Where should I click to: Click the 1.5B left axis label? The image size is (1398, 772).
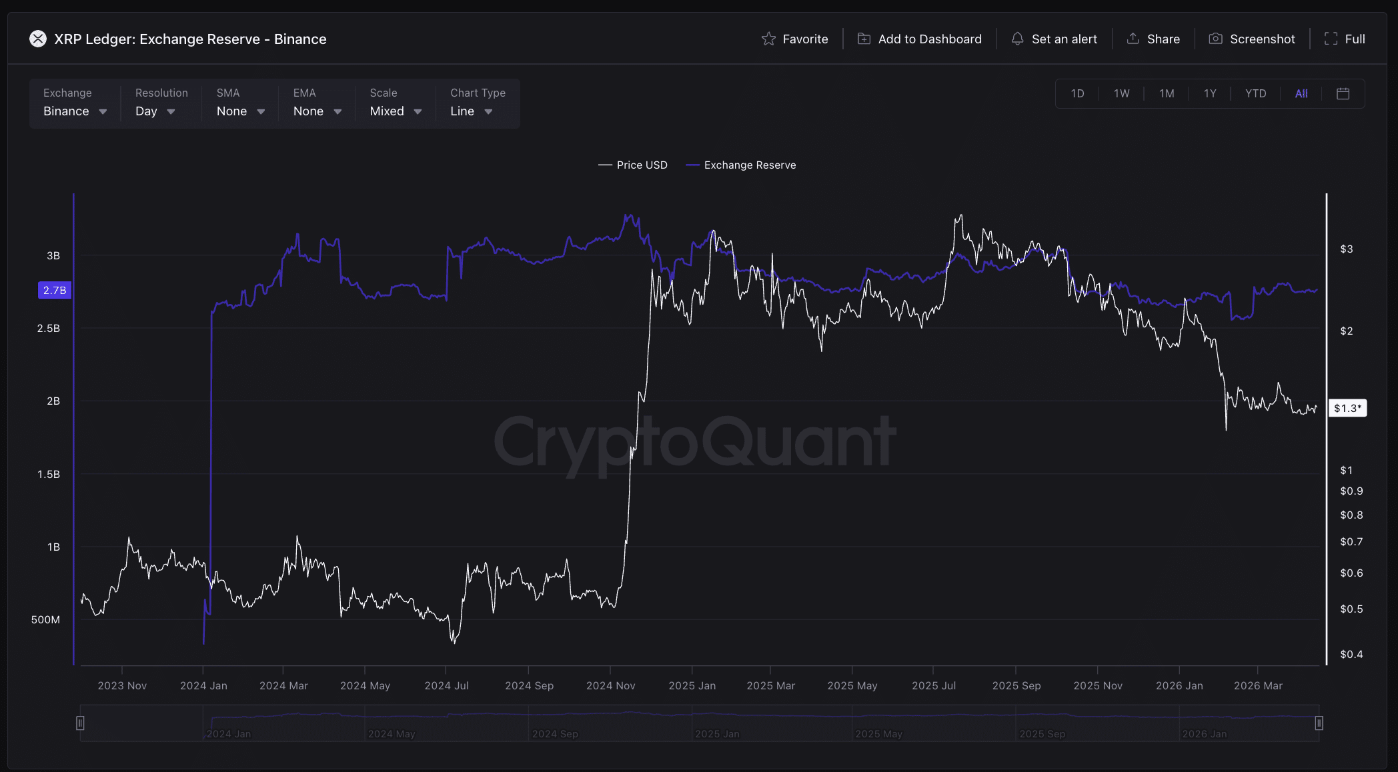tap(49, 474)
